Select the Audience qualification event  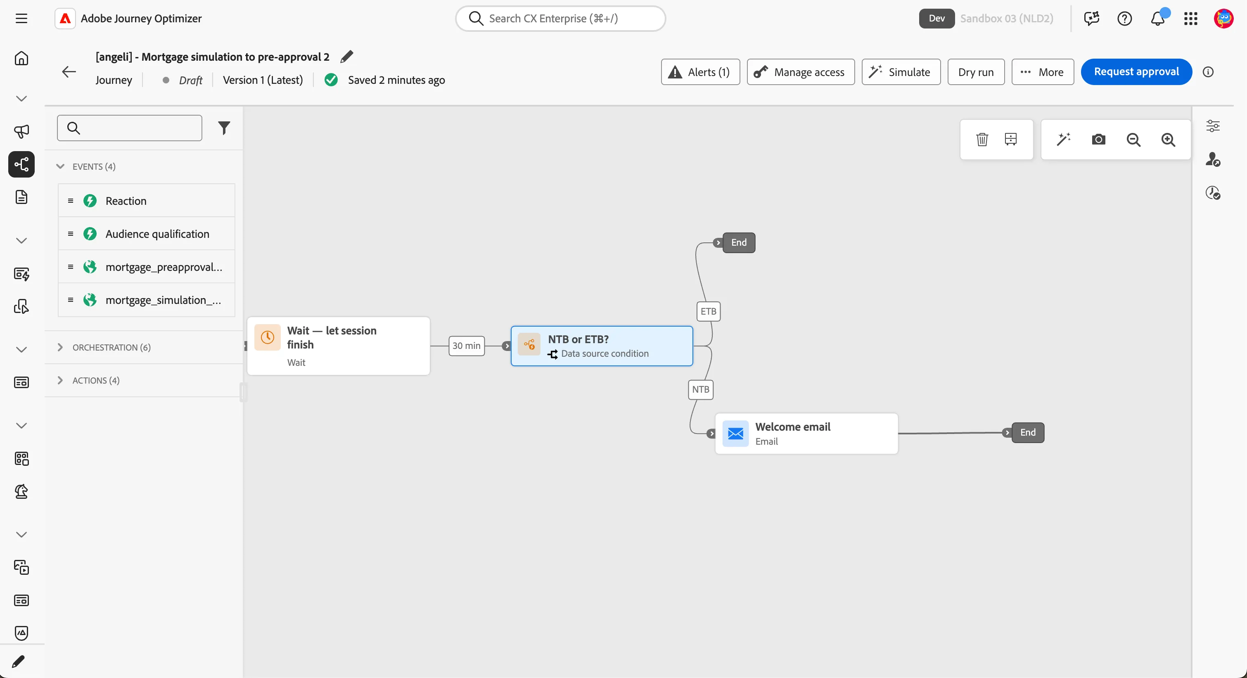(x=146, y=233)
